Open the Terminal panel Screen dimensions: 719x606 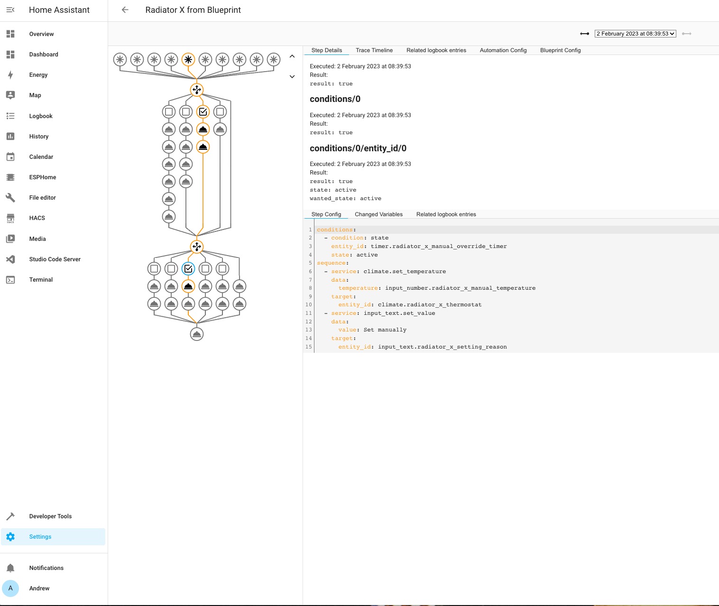tap(41, 279)
